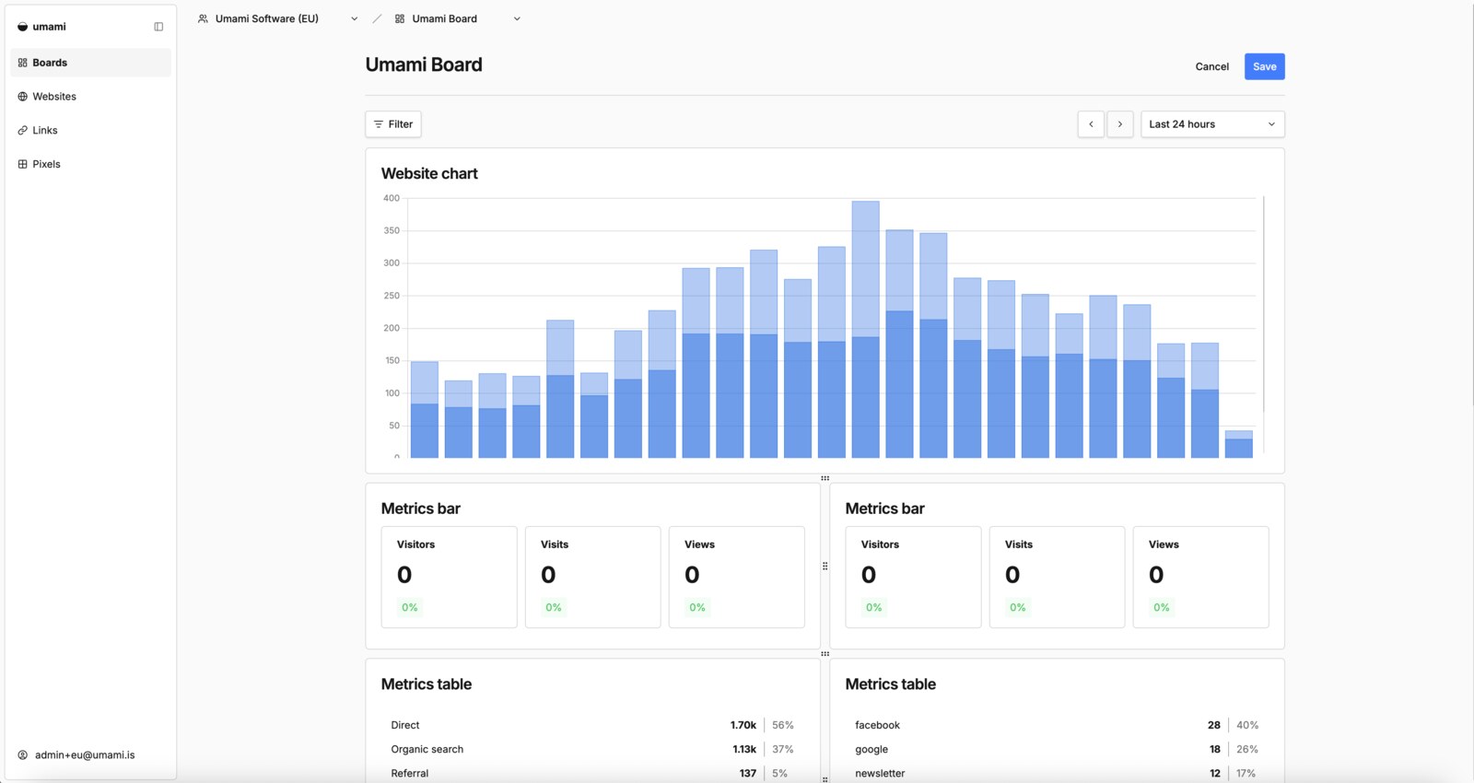Open the Links page from the sidebar
1474x783 pixels.
pyautogui.click(x=90, y=130)
